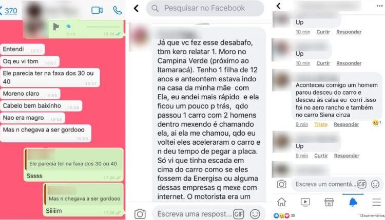Open camera next to Escreva uma resposta

[140, 214]
